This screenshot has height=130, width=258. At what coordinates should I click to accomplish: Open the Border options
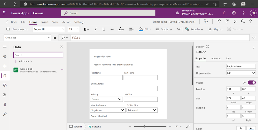164,29
